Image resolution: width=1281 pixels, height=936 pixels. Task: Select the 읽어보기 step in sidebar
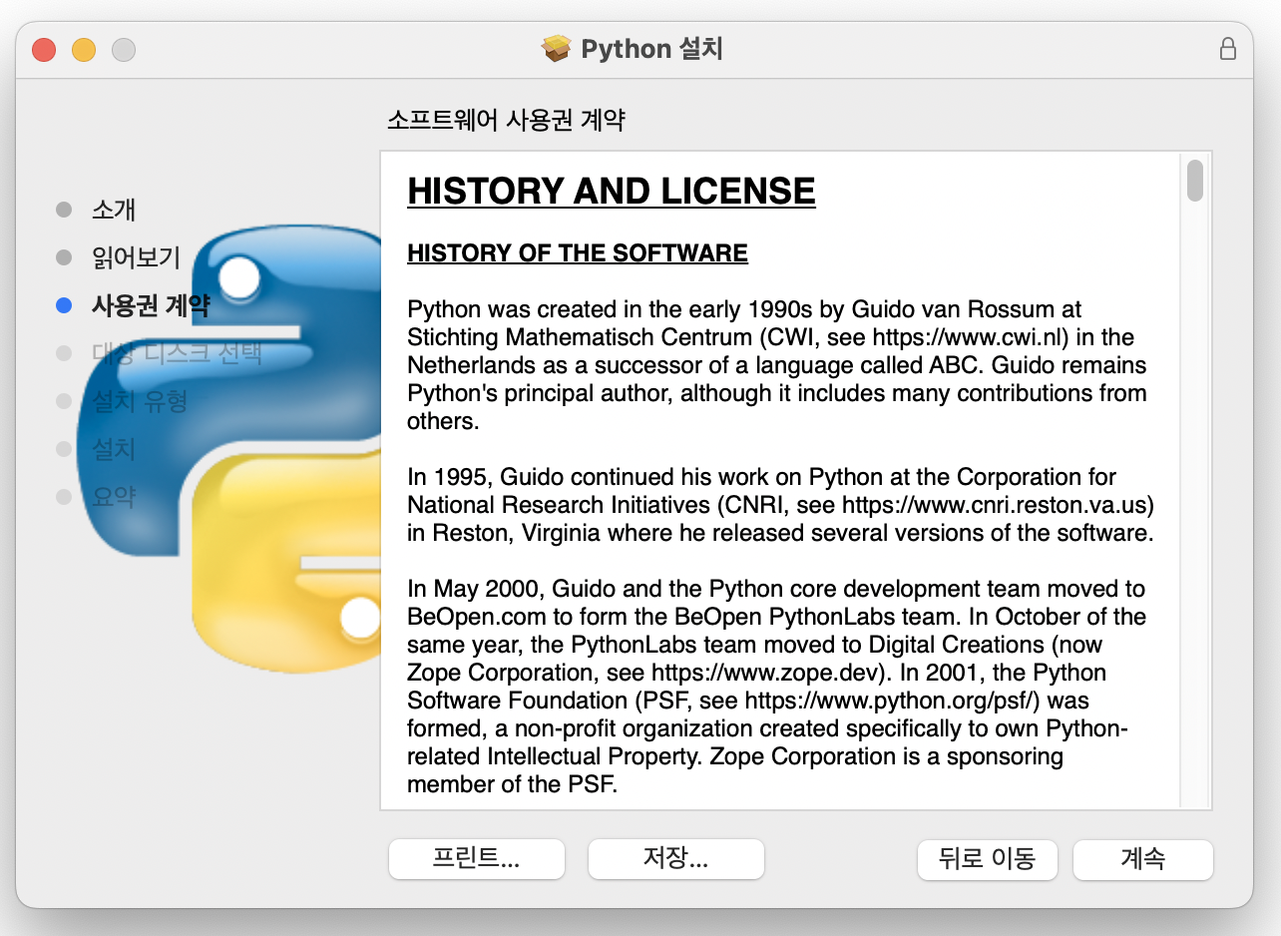click(136, 257)
